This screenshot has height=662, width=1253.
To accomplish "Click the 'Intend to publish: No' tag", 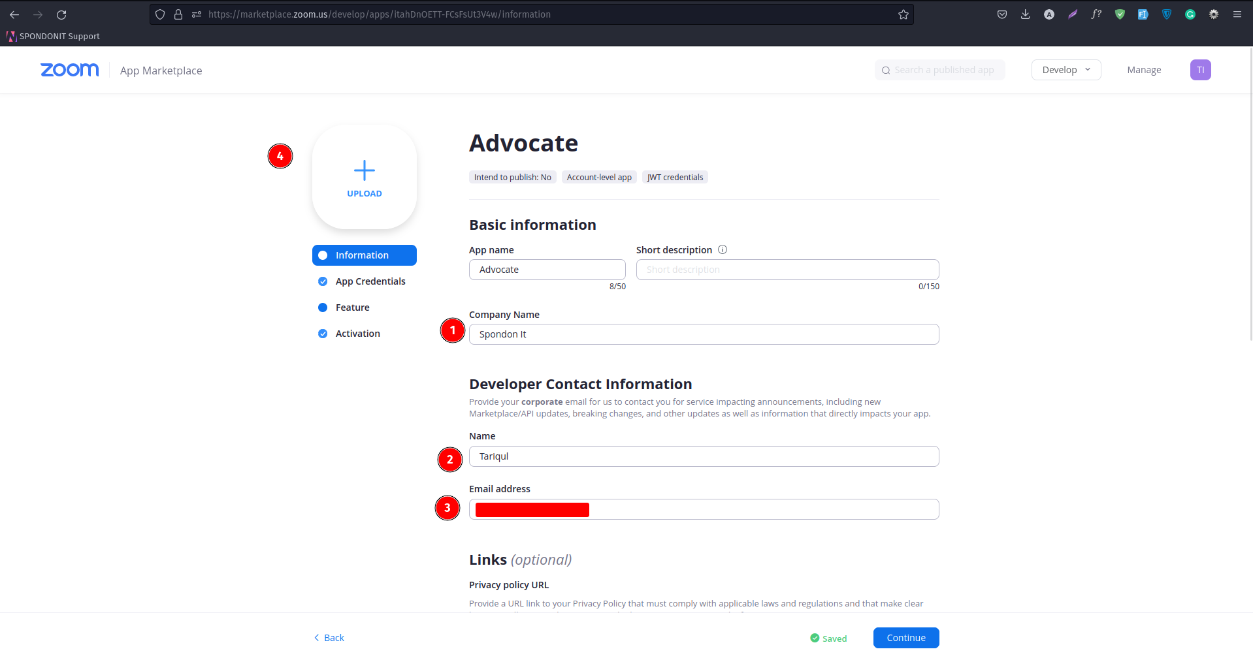I will click(513, 177).
